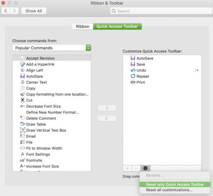Select the Undo arrow icon
The height and width of the screenshot is (196, 213).
tap(133, 70)
